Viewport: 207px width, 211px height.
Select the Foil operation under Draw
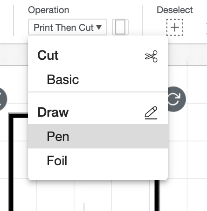(98, 161)
